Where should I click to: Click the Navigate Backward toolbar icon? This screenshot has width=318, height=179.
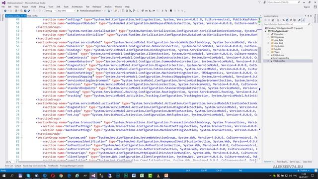point(5,11)
